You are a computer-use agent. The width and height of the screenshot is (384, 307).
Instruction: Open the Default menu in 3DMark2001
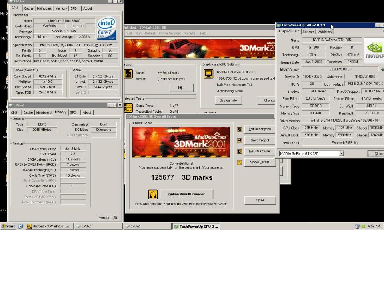coord(150,33)
